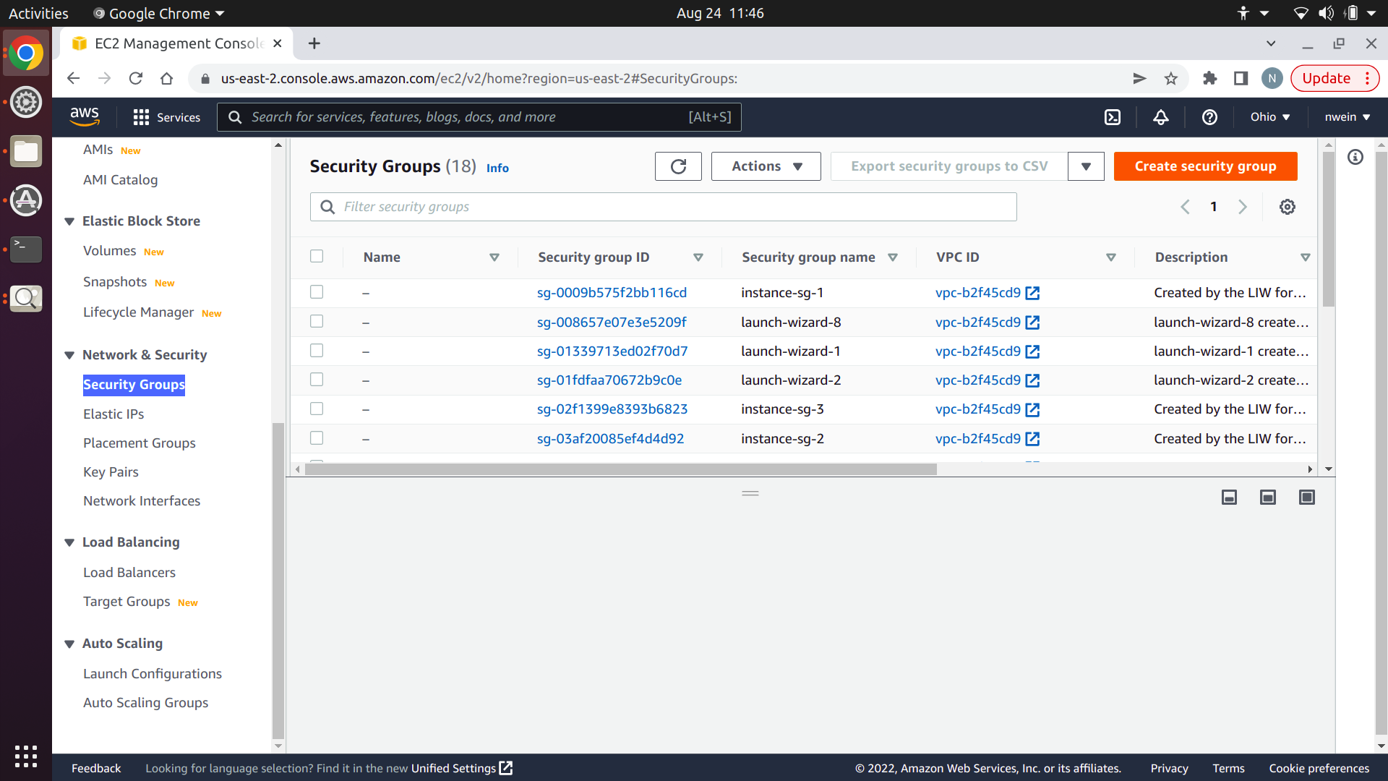Click external link icon next to instance-sg-1 VPC
Viewport: 1388px width, 781px height.
coord(1032,293)
